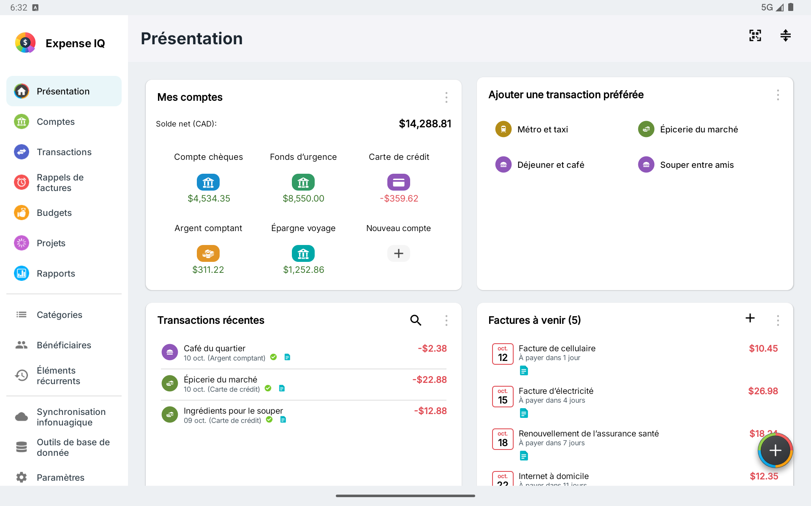Image resolution: width=811 pixels, height=506 pixels.
Task: Tap the Argent comptant cash icon
Action: (208, 253)
